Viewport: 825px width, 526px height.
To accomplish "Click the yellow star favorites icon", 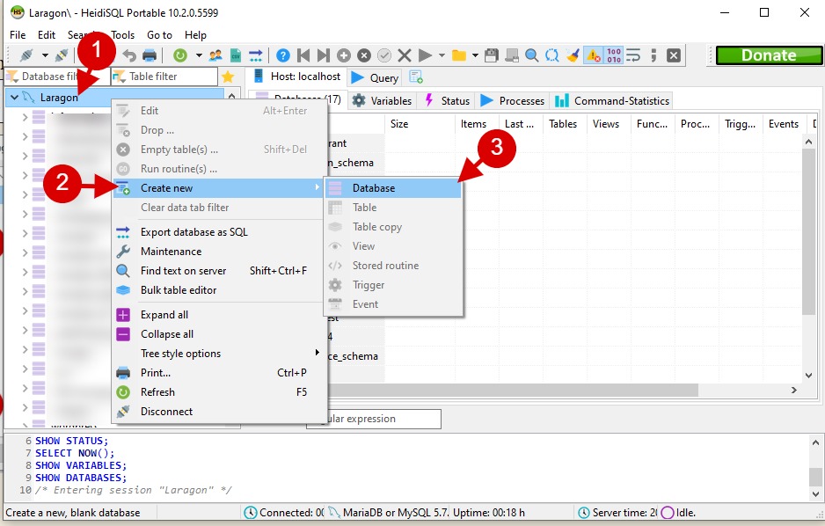I will (x=228, y=77).
